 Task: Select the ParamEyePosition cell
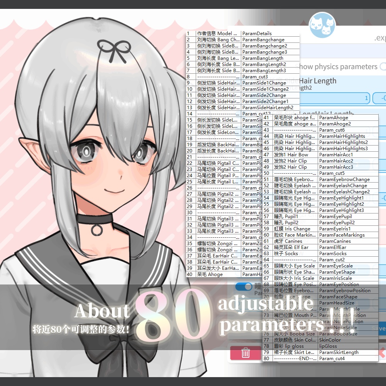[x=348, y=284]
